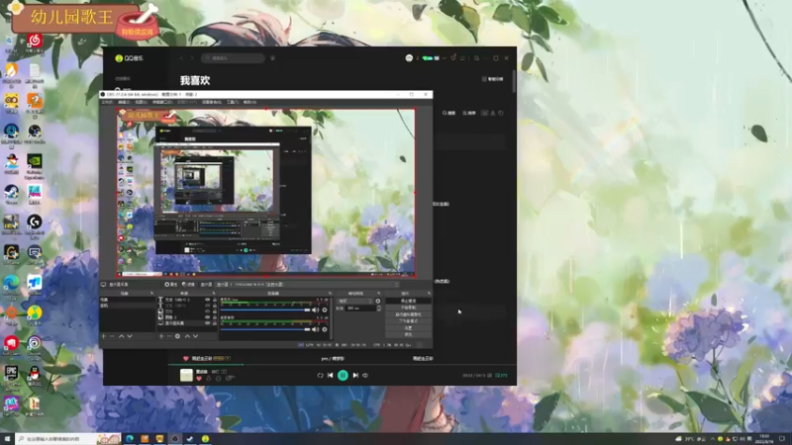Toggle 工作室模式 in OBS controls

(x=408, y=320)
